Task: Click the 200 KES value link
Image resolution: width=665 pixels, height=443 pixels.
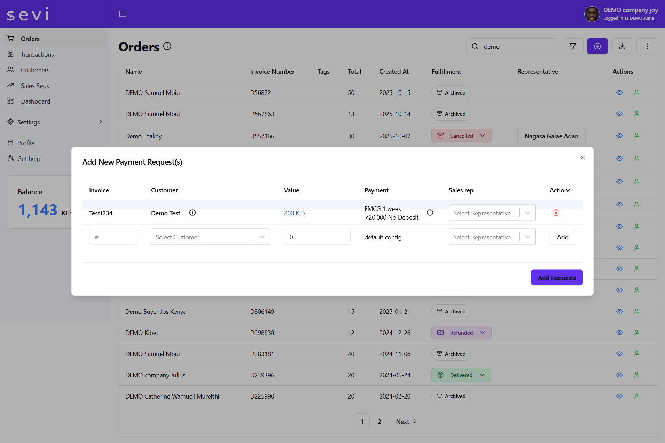Action: (x=295, y=213)
